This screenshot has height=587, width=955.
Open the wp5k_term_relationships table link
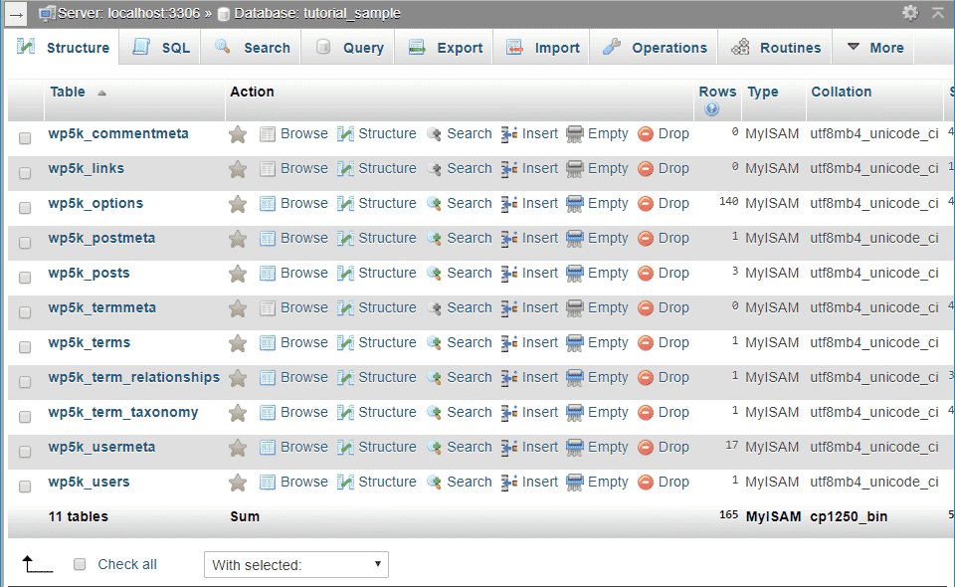click(x=134, y=377)
